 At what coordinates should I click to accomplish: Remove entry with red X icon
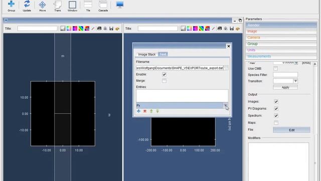click(145, 111)
